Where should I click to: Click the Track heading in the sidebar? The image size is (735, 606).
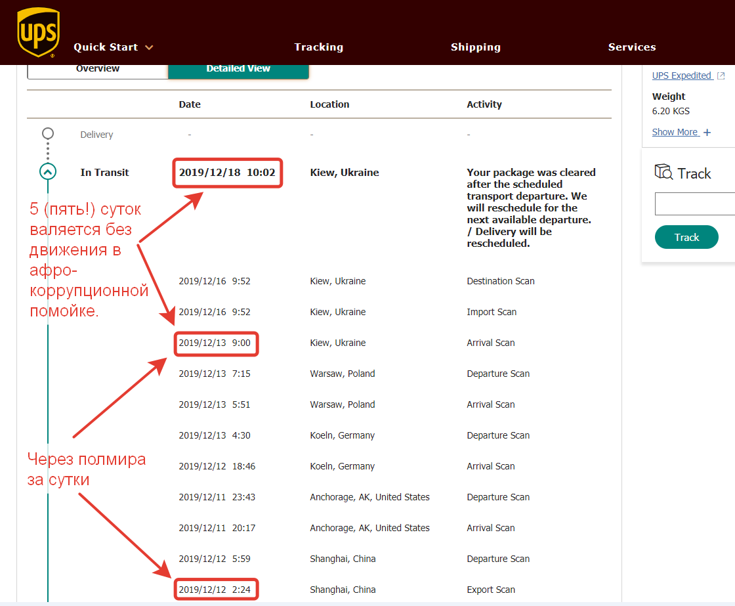[x=694, y=173]
